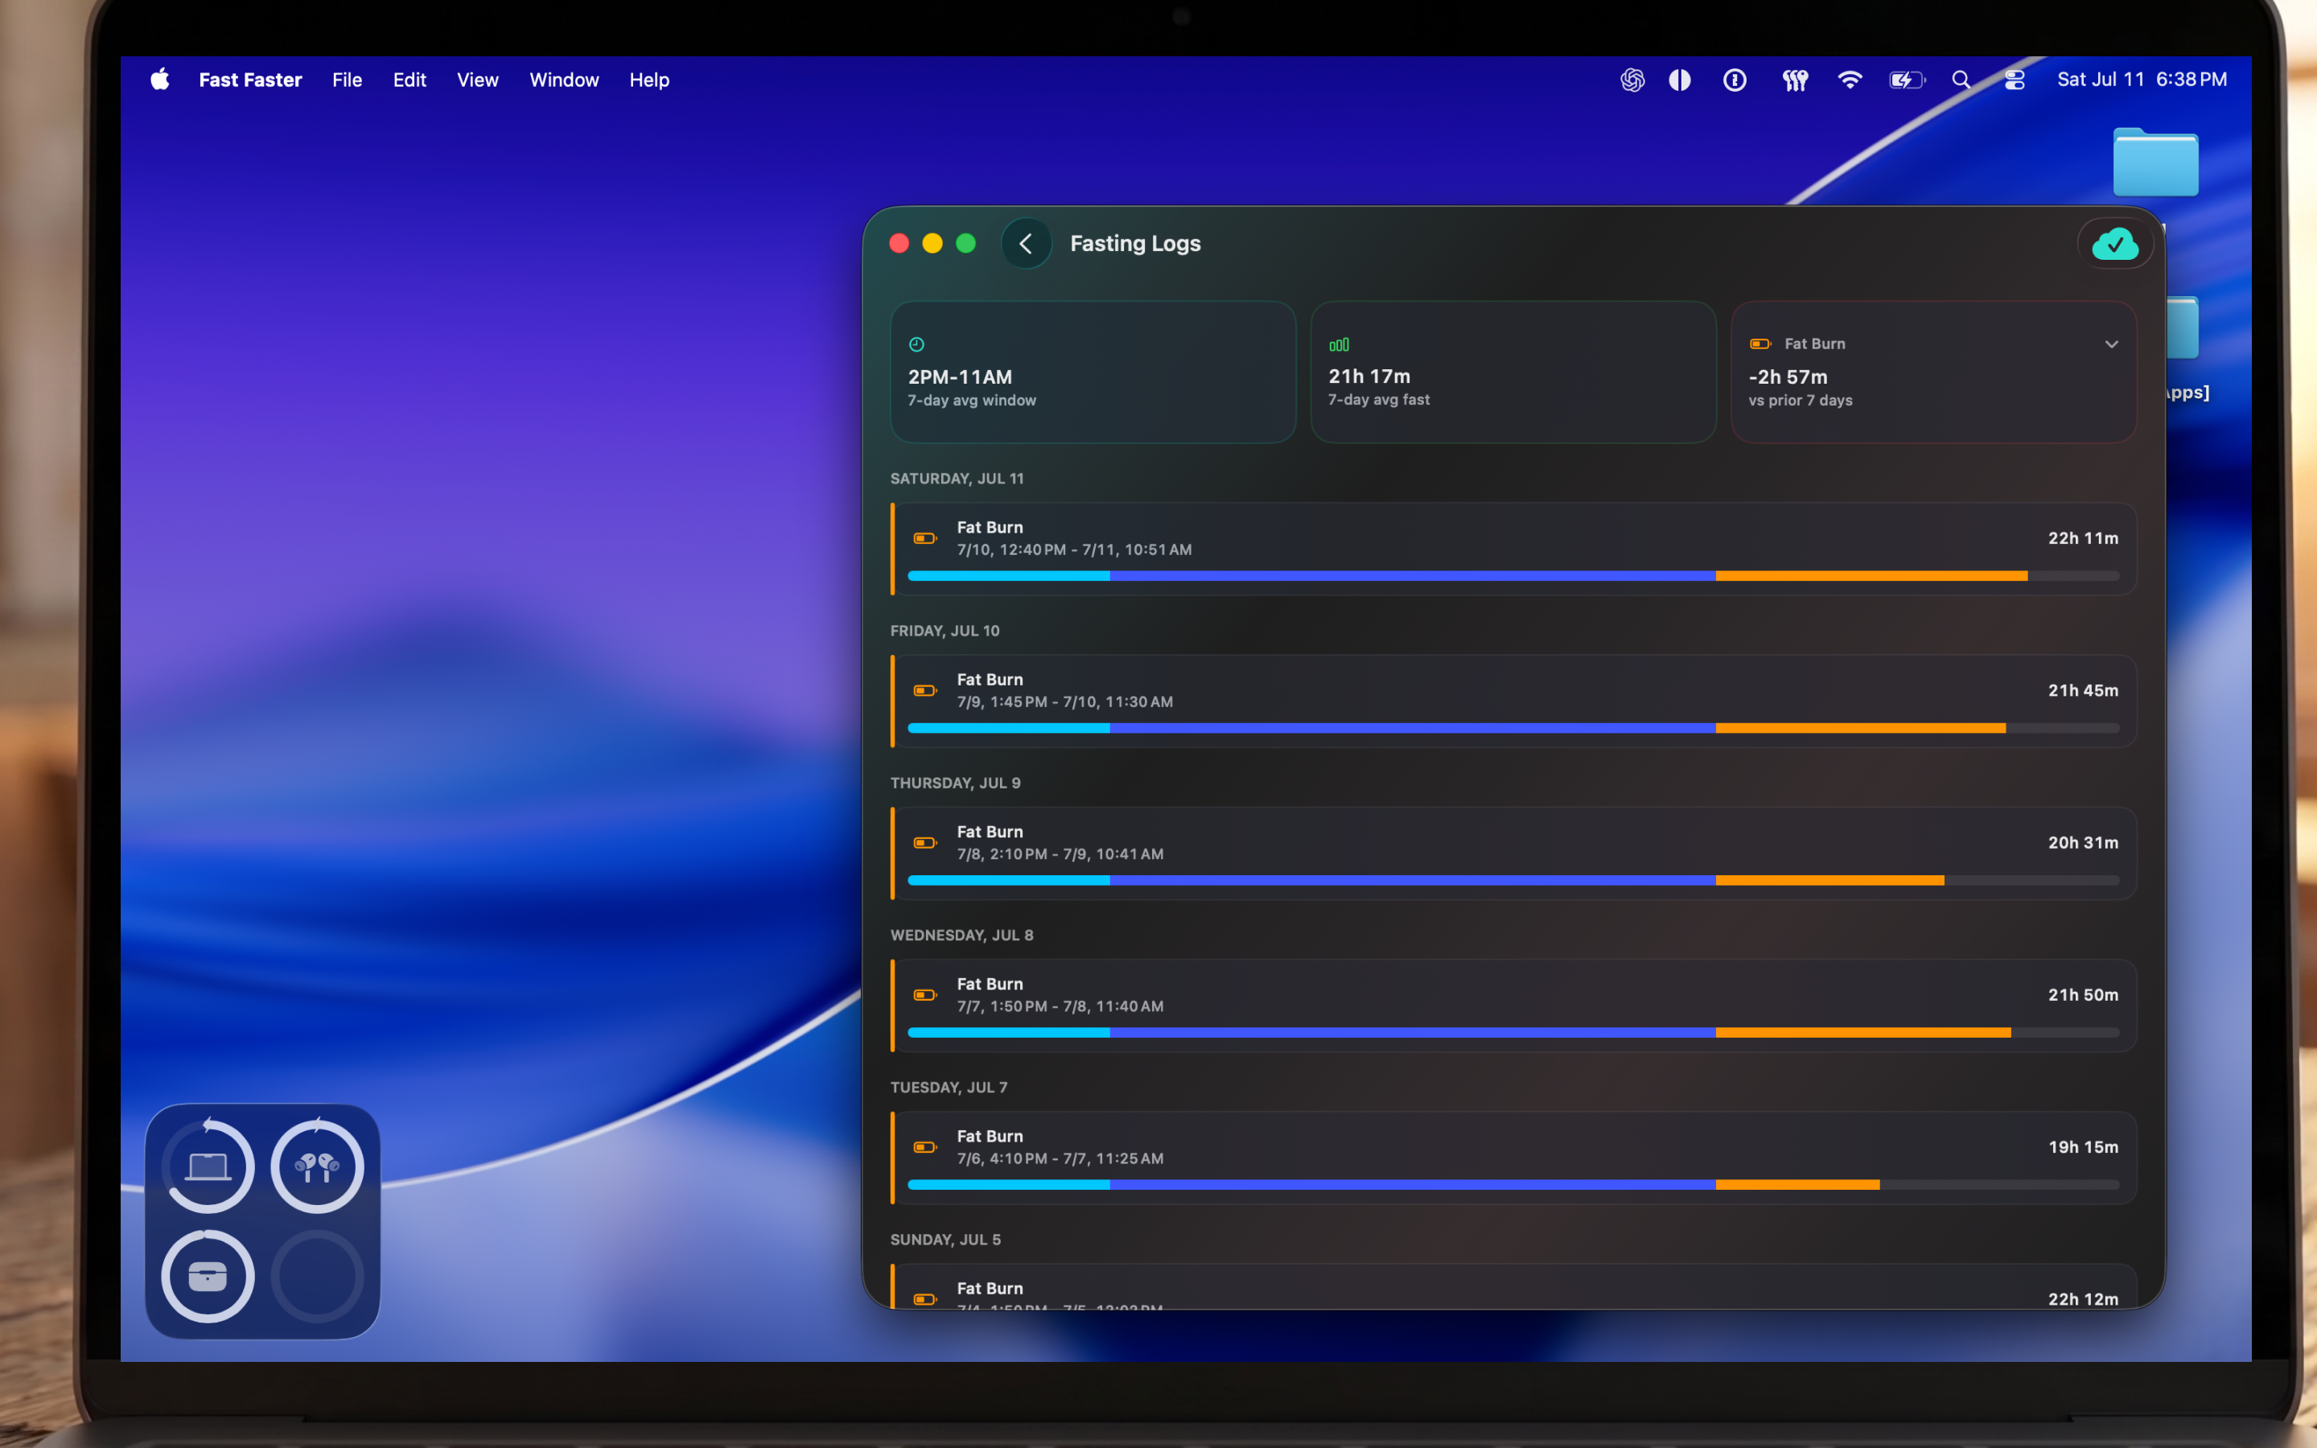
Task: Click battery icon on 7/6, 4:10 PM entry
Action: [925, 1147]
